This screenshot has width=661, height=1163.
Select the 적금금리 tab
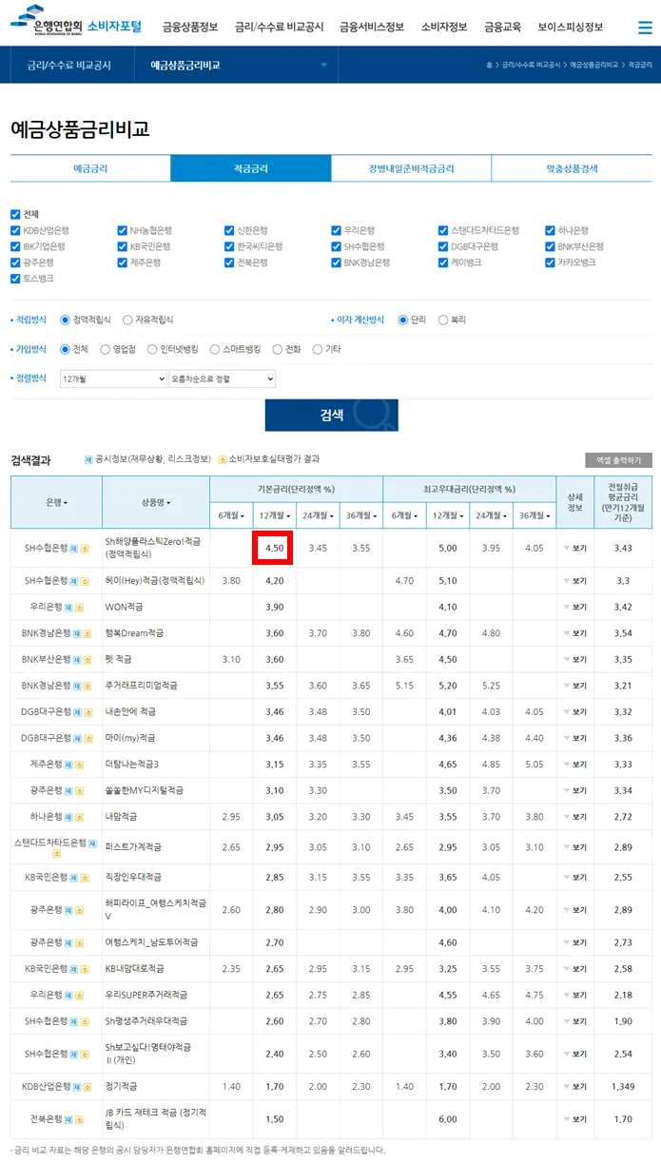click(251, 168)
